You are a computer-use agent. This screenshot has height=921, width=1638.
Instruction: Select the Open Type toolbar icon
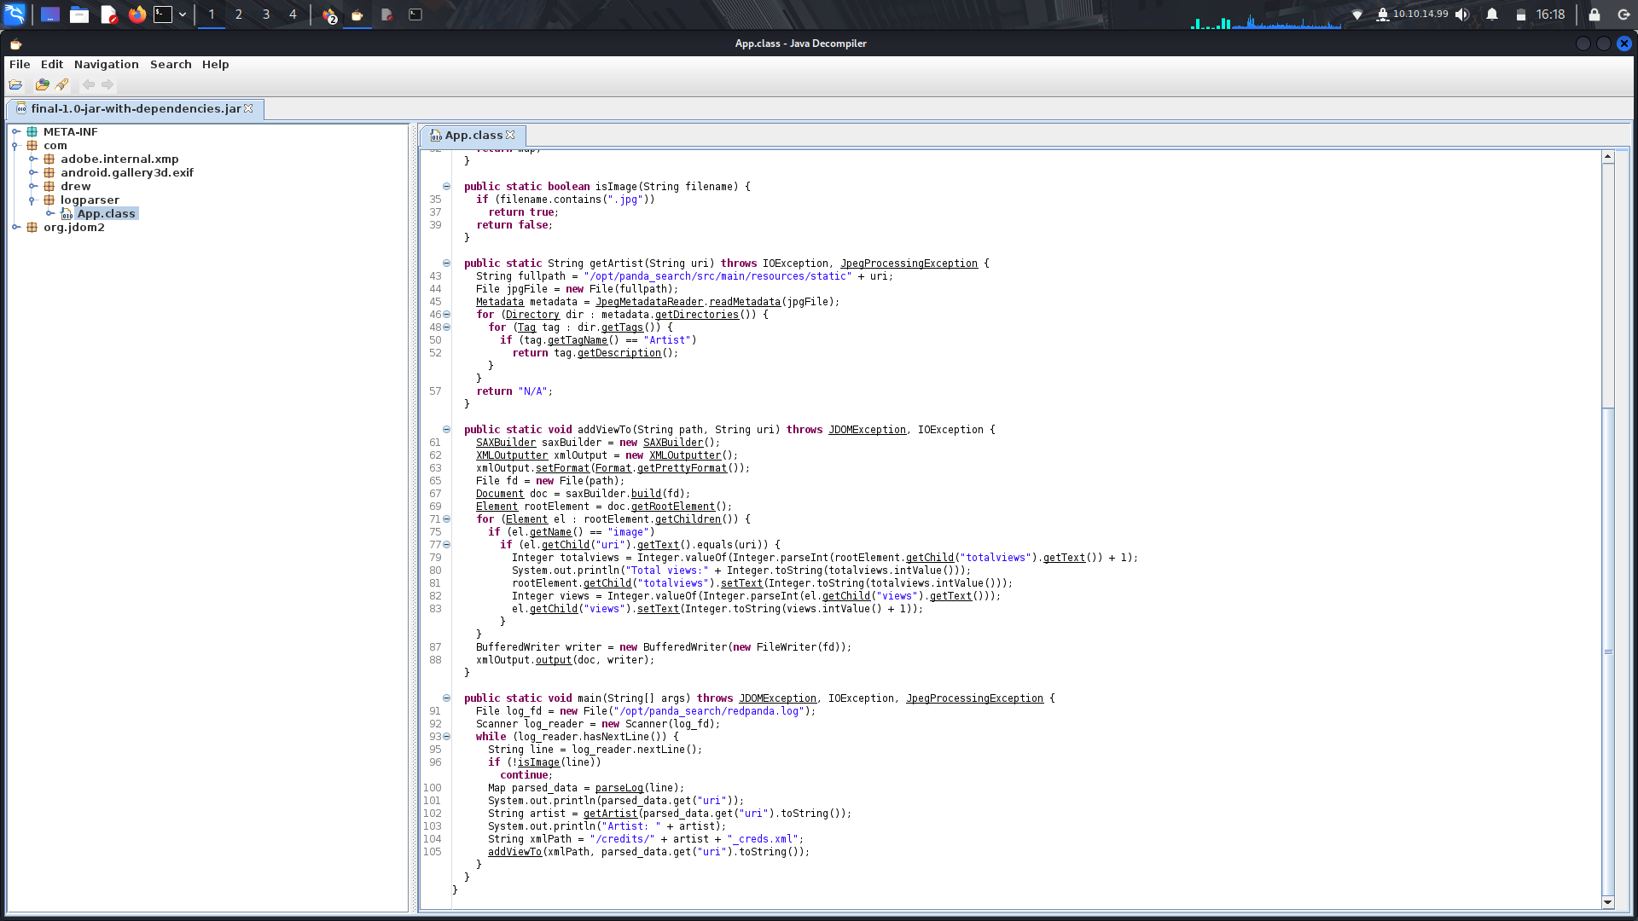pyautogui.click(x=41, y=84)
